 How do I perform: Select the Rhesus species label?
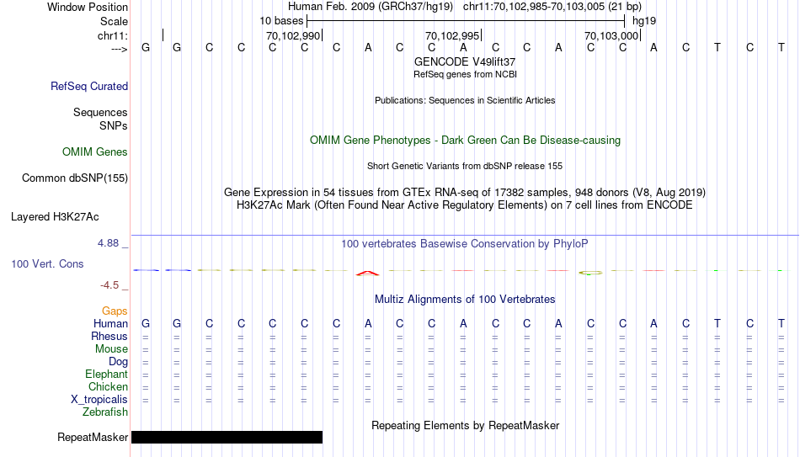(x=109, y=337)
